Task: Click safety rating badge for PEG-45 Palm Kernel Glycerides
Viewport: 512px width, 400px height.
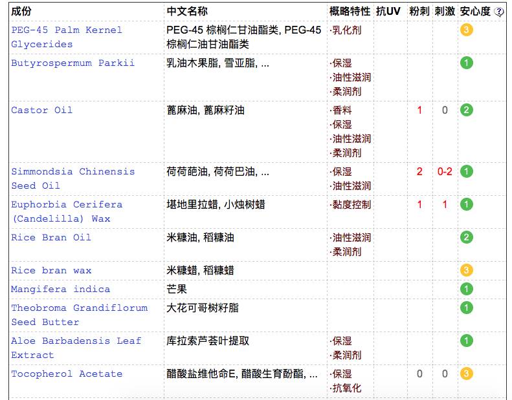Action: click(x=467, y=30)
